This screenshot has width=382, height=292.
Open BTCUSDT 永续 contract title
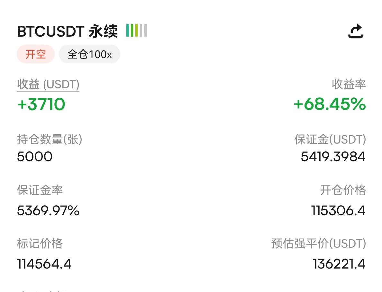[x=67, y=31]
